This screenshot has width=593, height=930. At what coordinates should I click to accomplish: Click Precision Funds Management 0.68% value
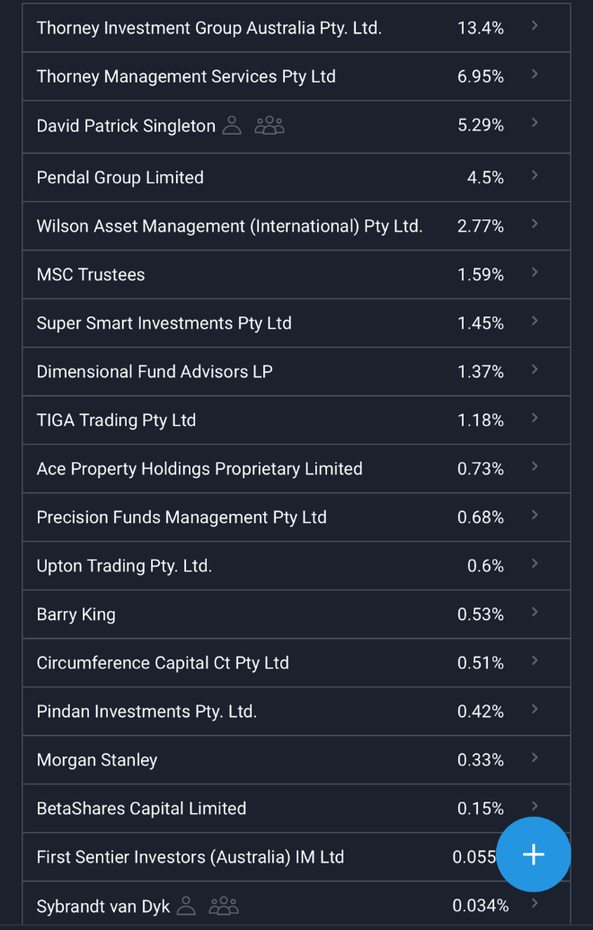pyautogui.click(x=481, y=518)
